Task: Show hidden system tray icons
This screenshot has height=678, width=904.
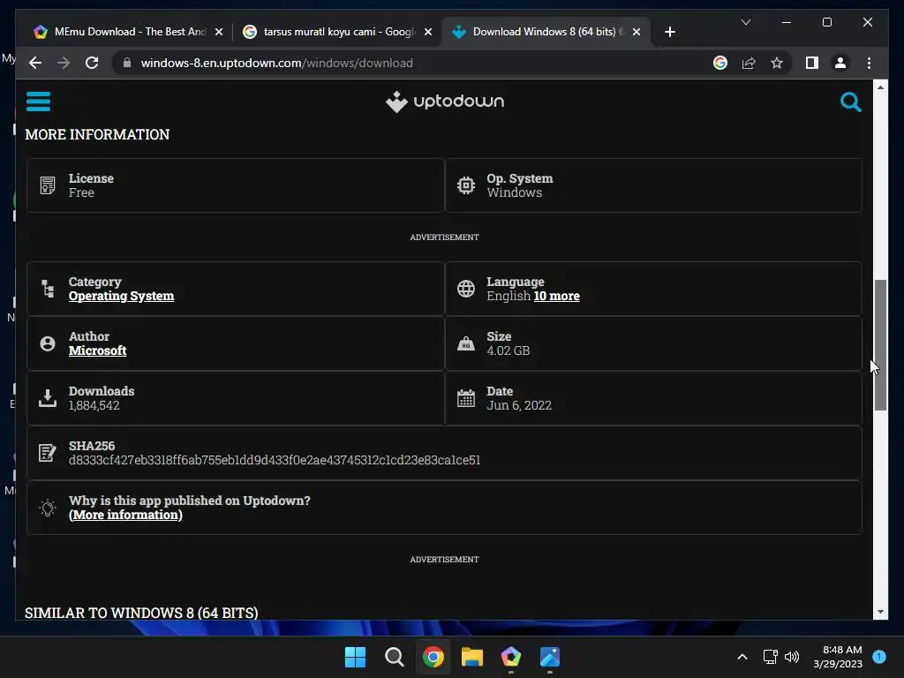Action: (x=742, y=657)
